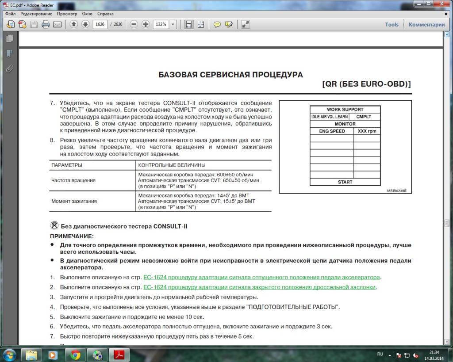Click ENG SPEED cell in diagram
Viewport: 453px width, 362px height.
332,131
